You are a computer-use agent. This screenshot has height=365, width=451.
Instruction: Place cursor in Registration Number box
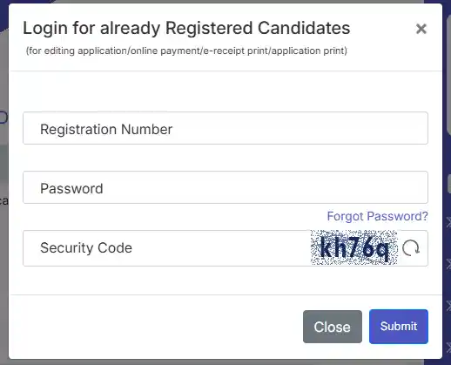point(225,128)
